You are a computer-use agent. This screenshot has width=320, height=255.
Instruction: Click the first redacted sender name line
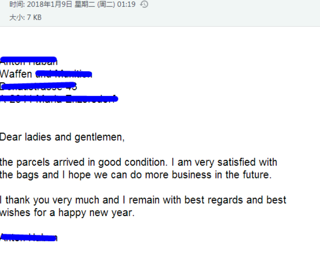pyautogui.click(x=28, y=61)
